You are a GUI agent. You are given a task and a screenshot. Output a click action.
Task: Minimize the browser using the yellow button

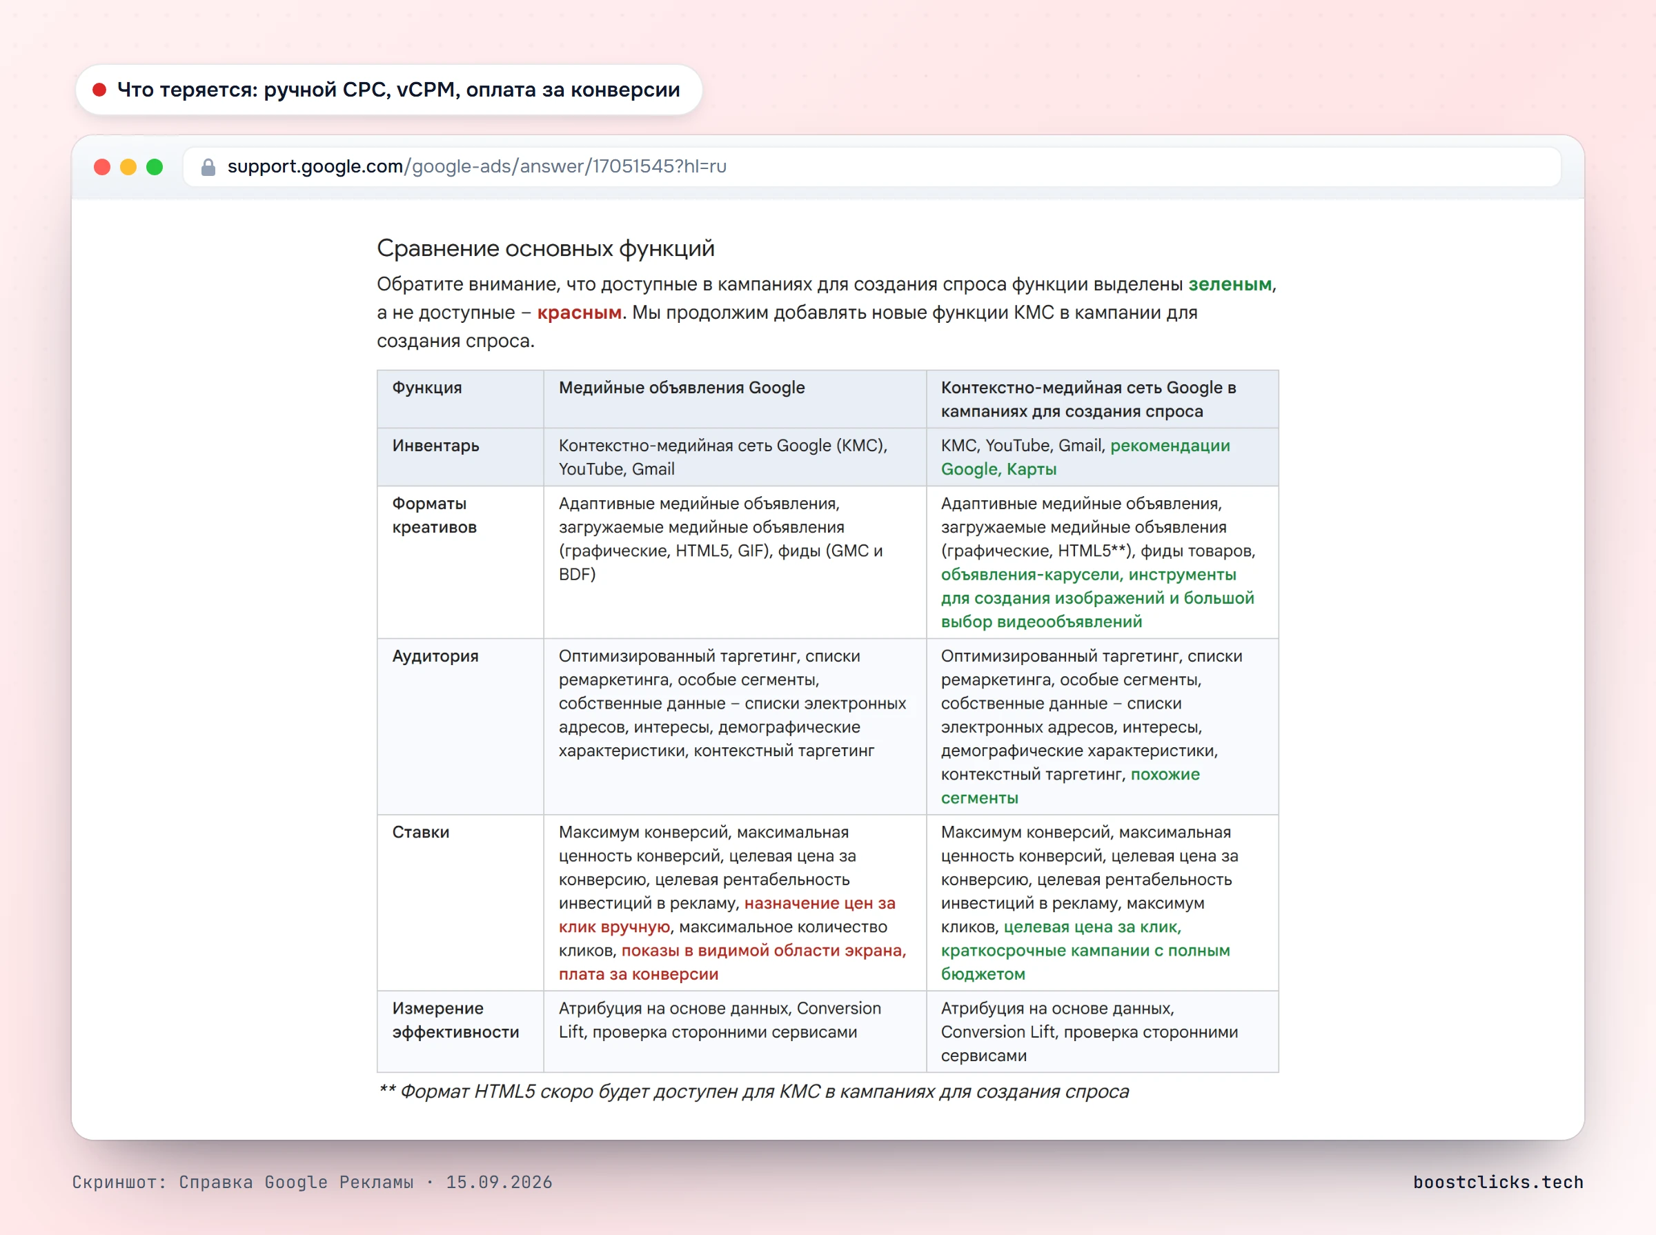[x=128, y=167]
